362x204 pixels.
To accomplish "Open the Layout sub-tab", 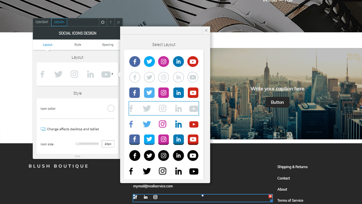I will click(47, 45).
